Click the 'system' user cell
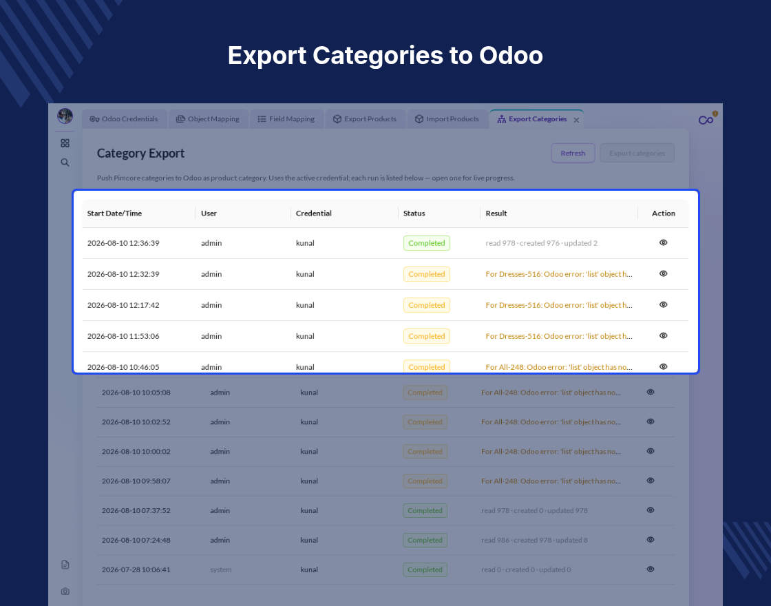 pyautogui.click(x=221, y=570)
